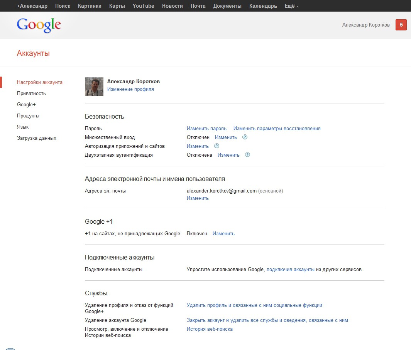Open История веб-поиска link
Image resolution: width=411 pixels, height=350 pixels.
click(210, 329)
